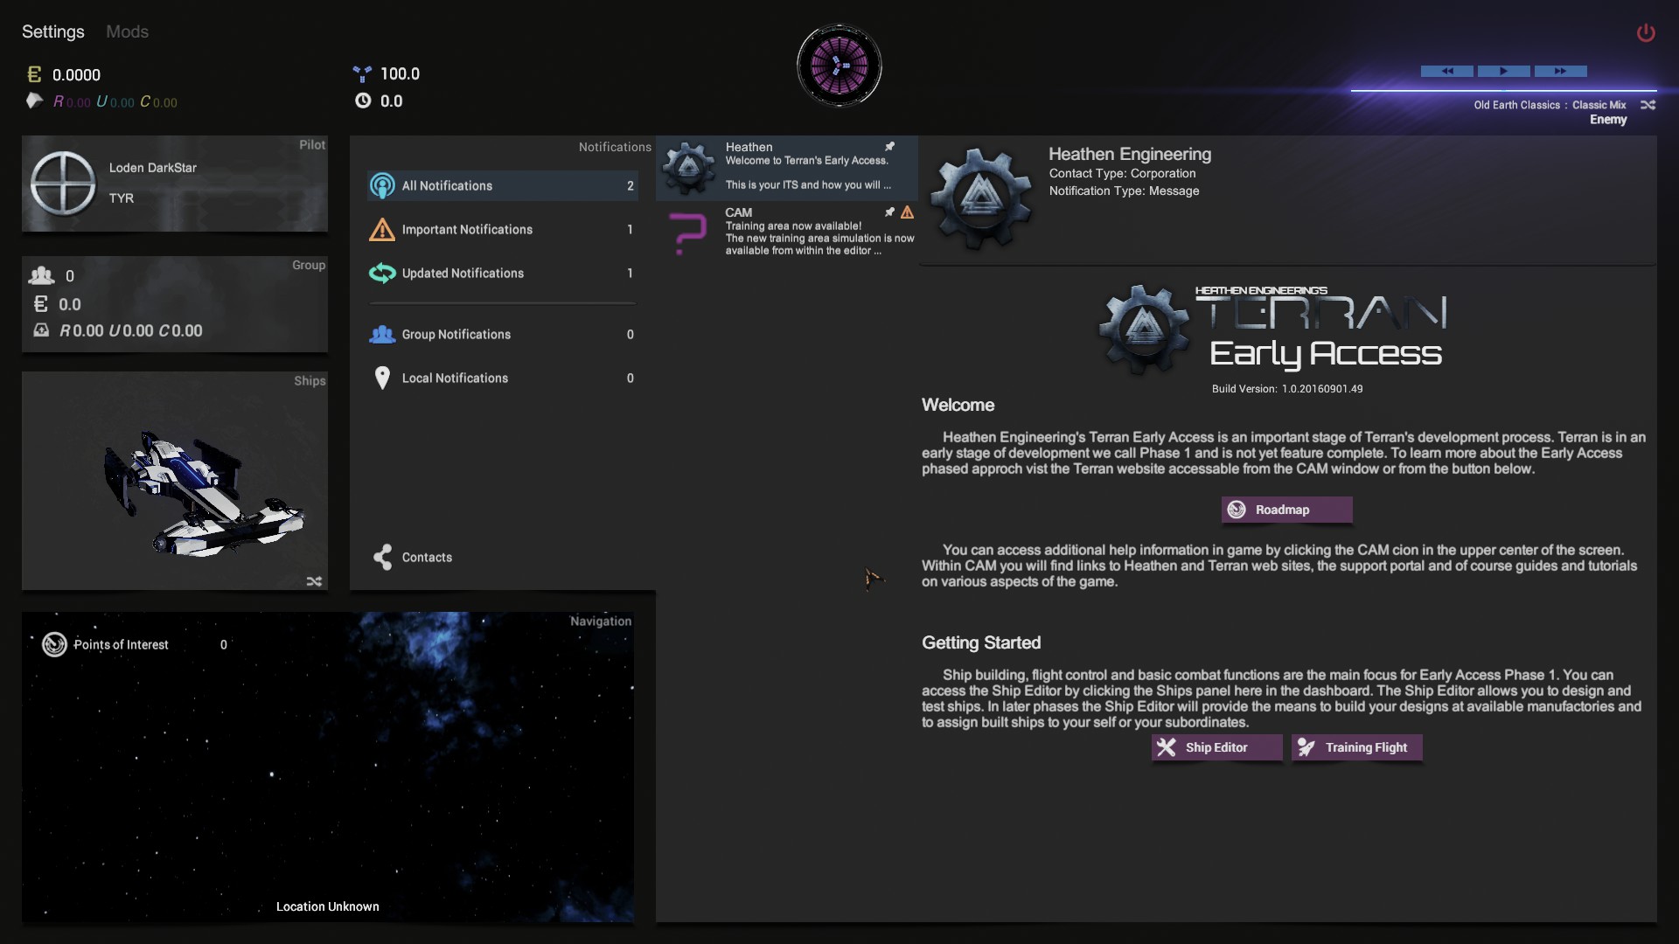Screen dimensions: 1679x944
Task: Unpin the Heathen welcome notification
Action: point(890,146)
